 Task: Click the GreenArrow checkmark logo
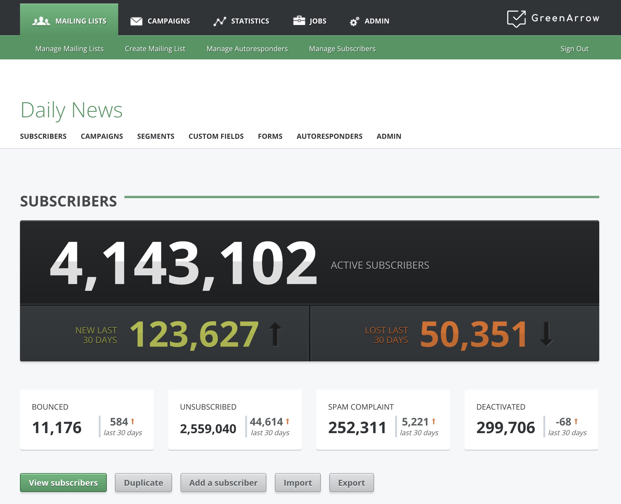click(516, 19)
